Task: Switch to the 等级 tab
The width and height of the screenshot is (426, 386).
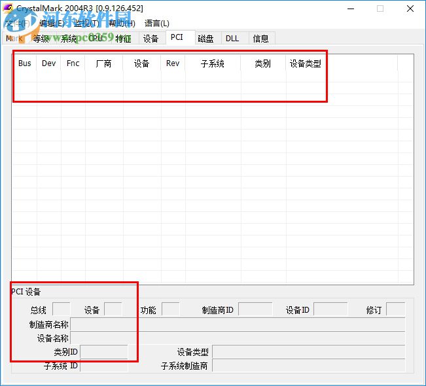Action: 41,39
